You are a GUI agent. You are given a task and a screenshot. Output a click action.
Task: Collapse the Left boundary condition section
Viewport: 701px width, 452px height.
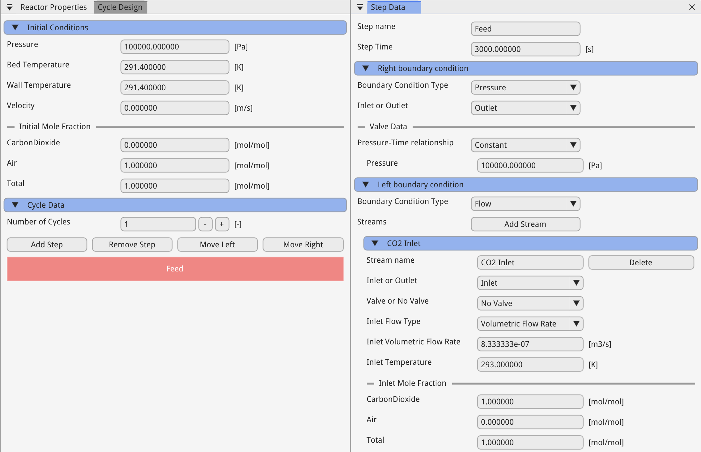tap(366, 185)
